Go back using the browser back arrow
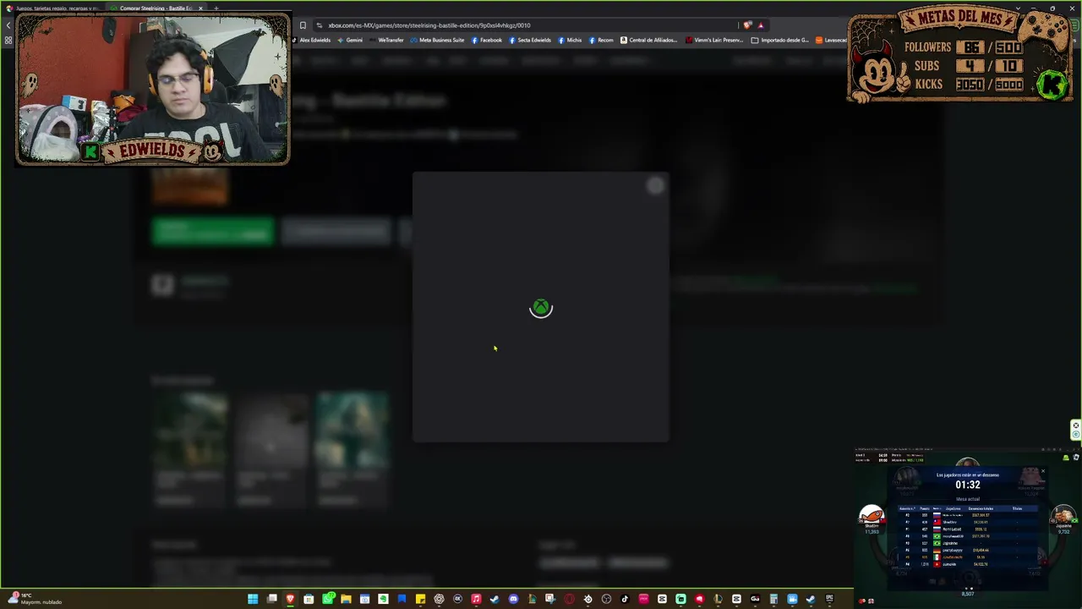 pos(8,25)
